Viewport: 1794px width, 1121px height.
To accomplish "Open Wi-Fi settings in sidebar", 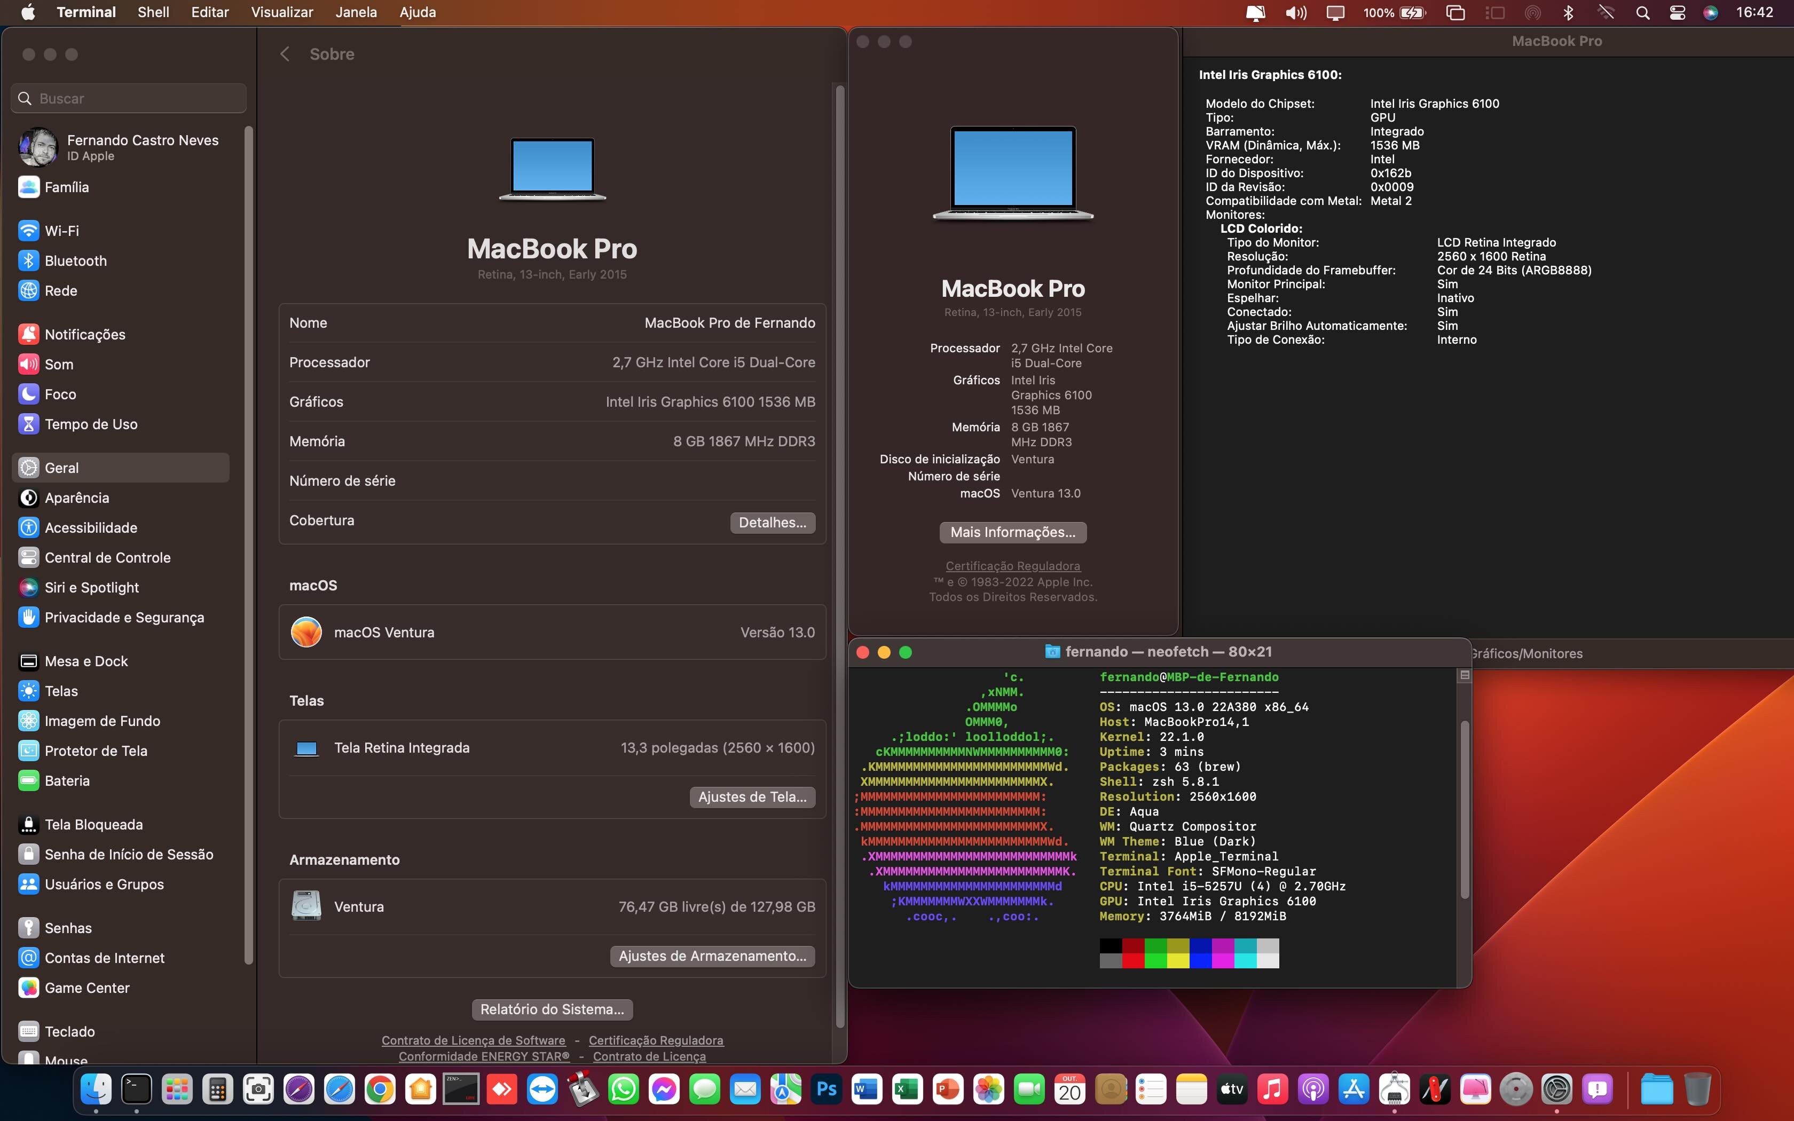I will (x=61, y=231).
